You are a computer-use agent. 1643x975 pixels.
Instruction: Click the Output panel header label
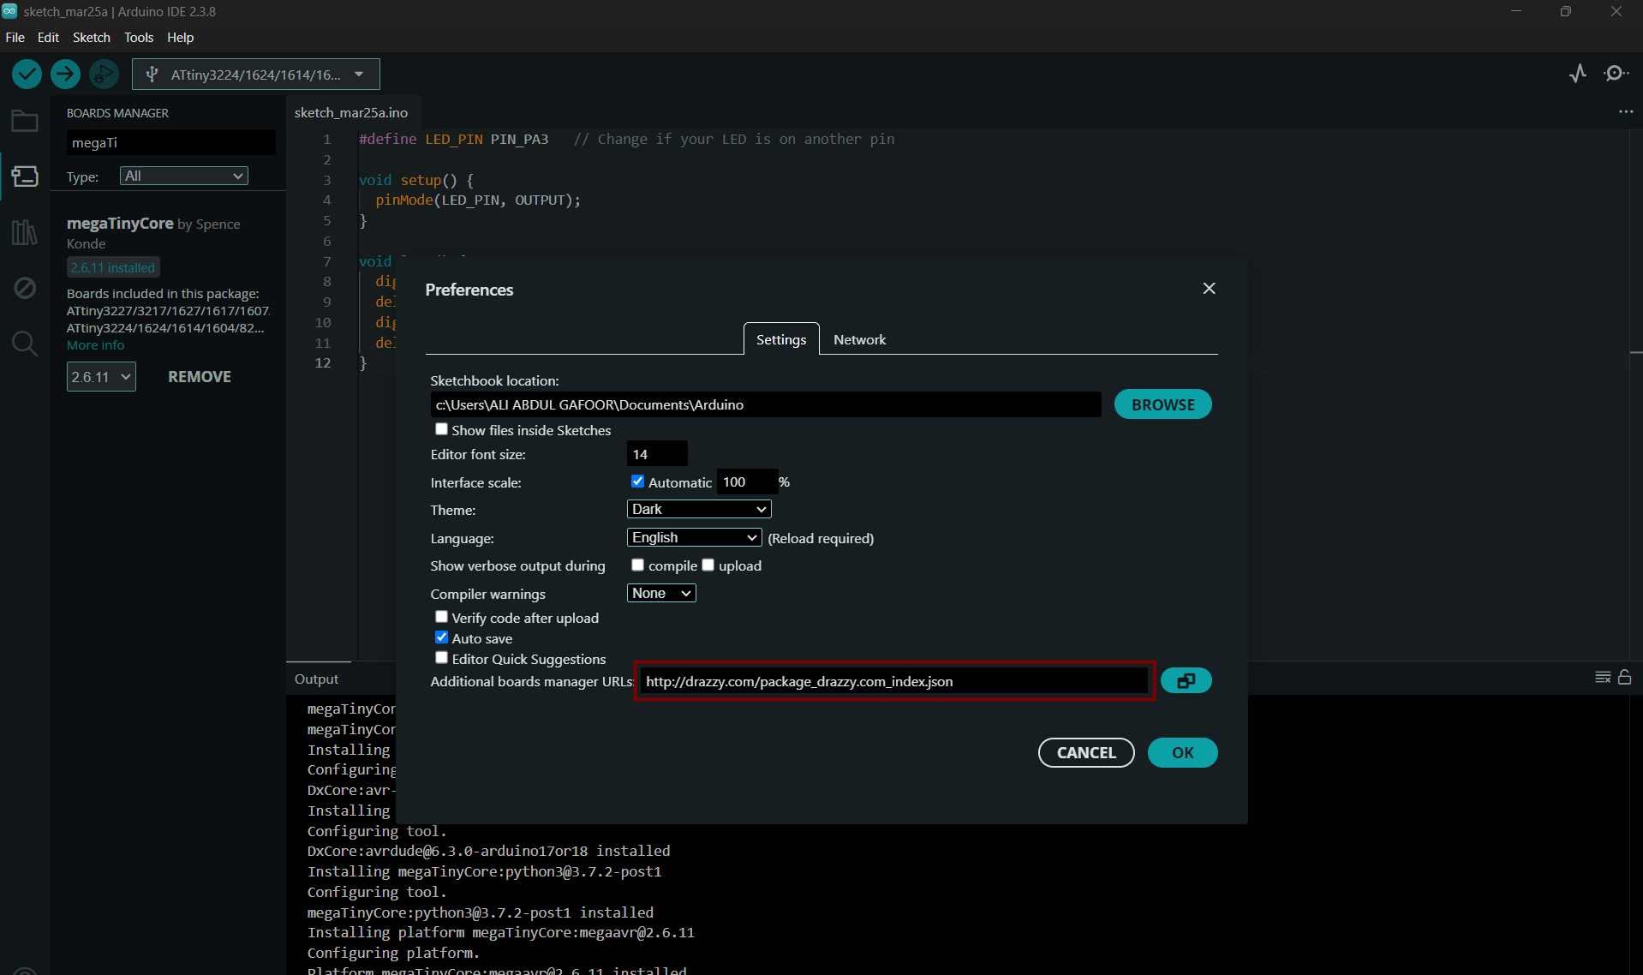point(316,679)
